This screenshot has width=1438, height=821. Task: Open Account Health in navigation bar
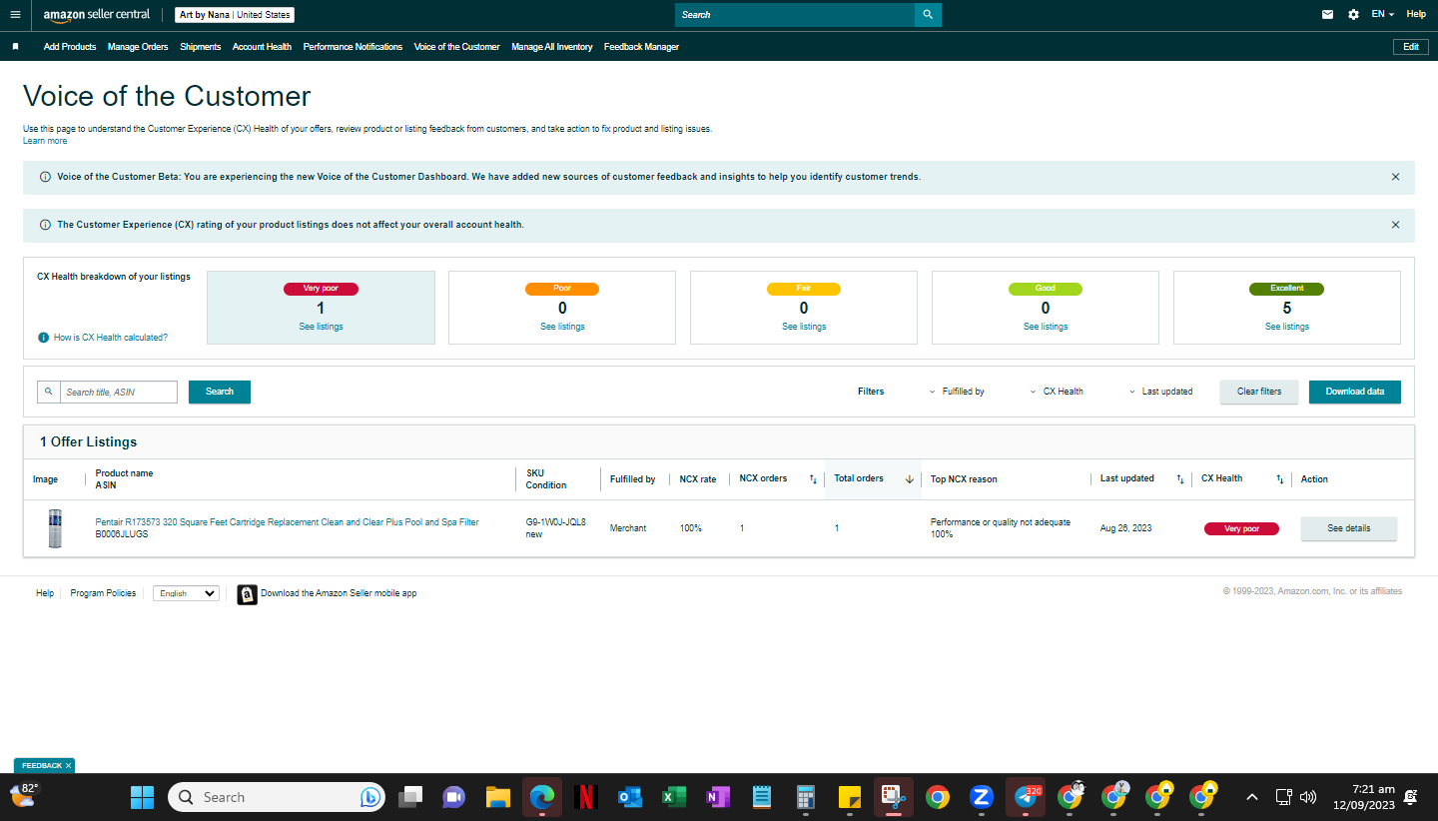click(262, 47)
